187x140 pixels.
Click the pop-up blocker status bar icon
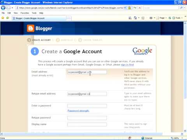point(130,138)
